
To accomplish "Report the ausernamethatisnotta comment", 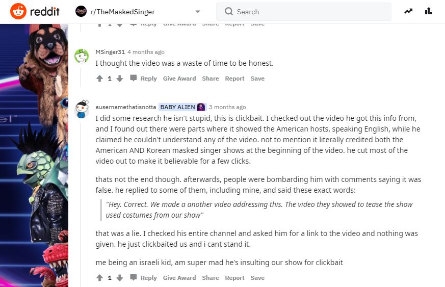I will coord(234,278).
